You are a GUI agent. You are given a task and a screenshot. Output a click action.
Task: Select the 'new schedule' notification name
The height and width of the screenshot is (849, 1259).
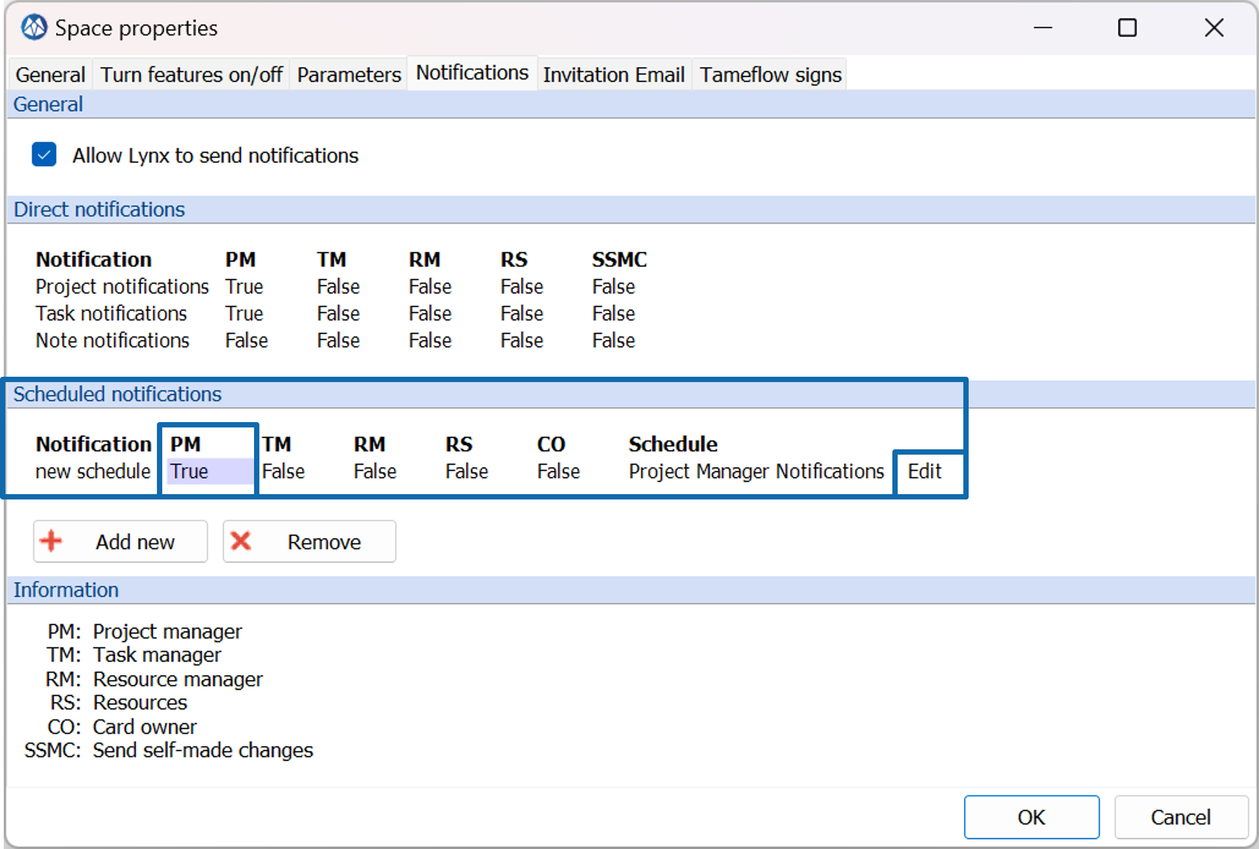point(93,472)
